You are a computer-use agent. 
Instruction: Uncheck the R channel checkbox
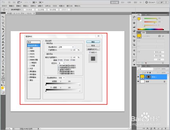pos(58,60)
